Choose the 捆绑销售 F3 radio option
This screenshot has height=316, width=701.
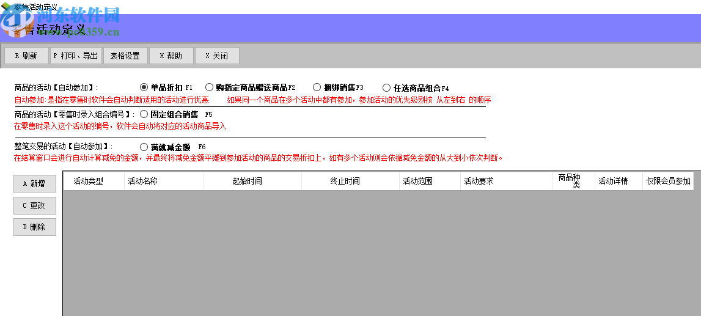(x=317, y=87)
